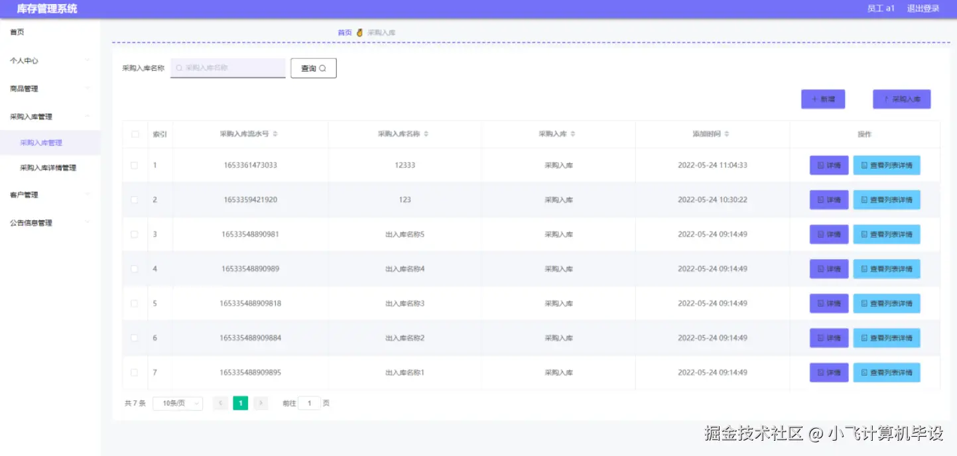Click 首页 breadcrumb link
Image resolution: width=957 pixels, height=456 pixels.
coord(345,32)
